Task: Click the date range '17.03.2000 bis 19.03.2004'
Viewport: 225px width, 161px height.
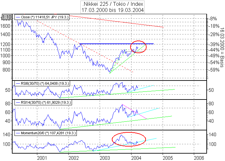Action: pyautogui.click(x=113, y=10)
